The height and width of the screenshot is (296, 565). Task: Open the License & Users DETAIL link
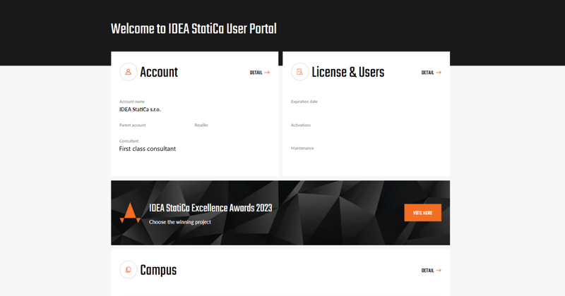431,73
